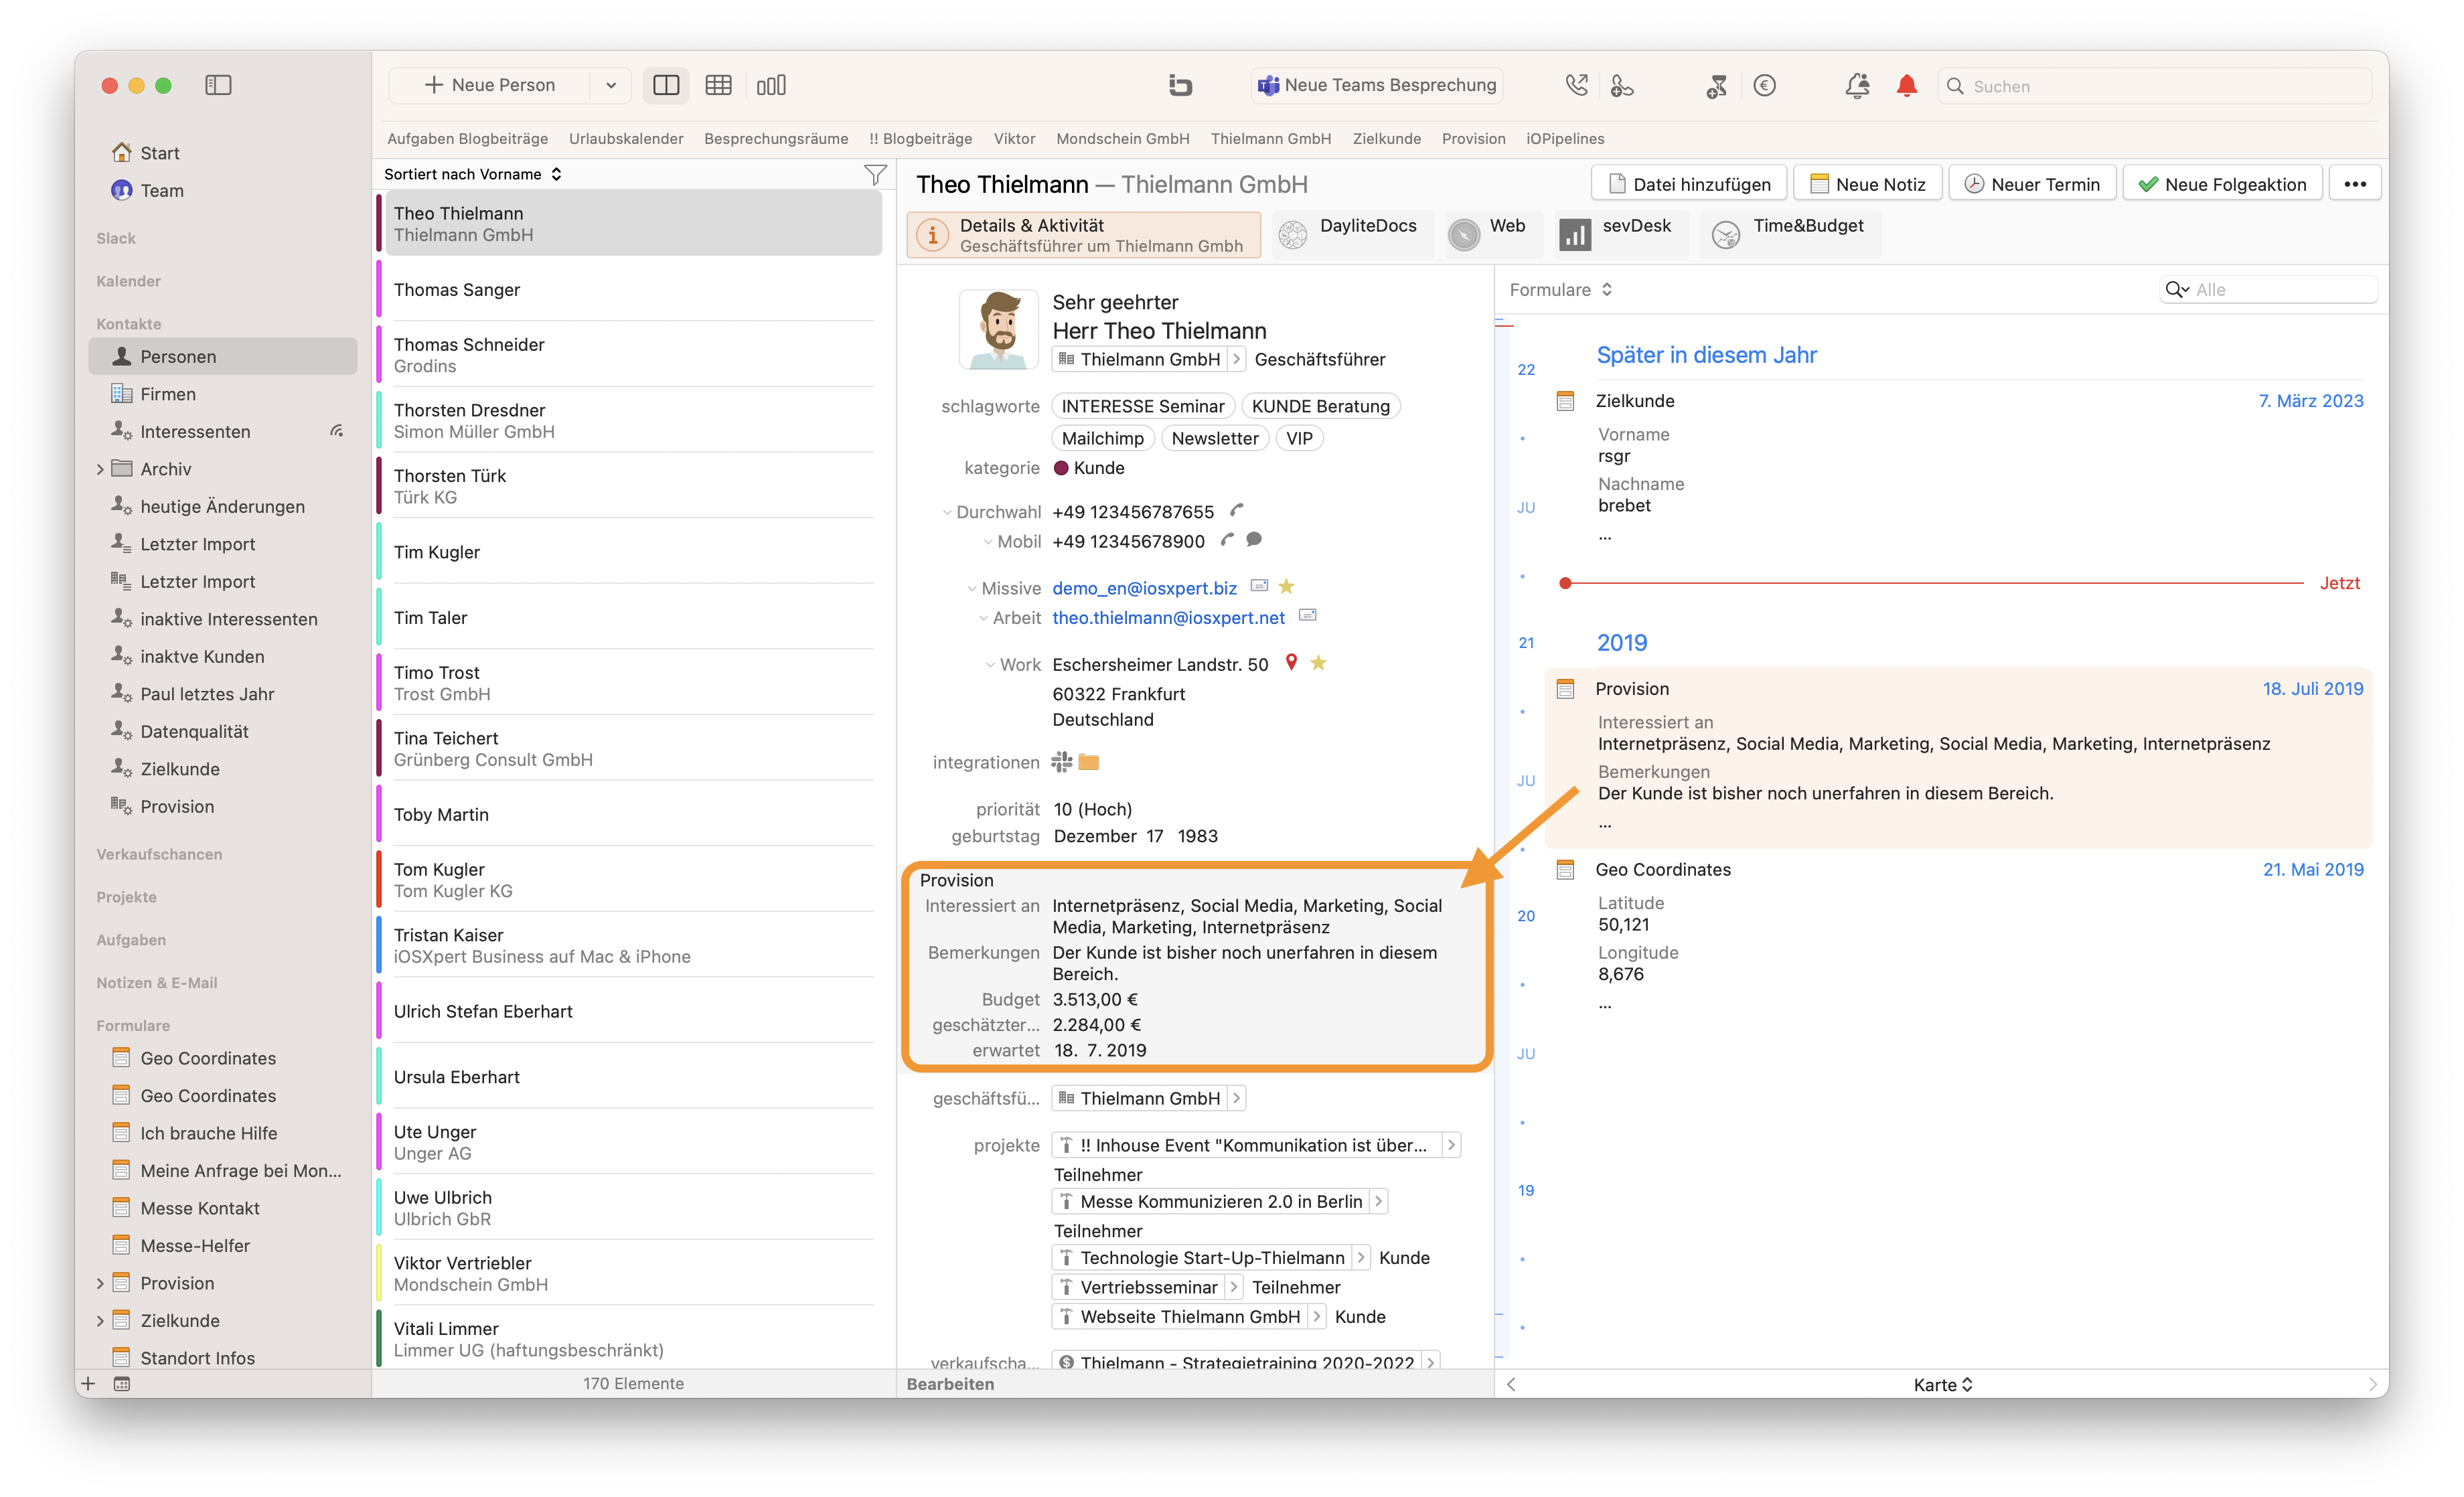The height and width of the screenshot is (1497, 2464).
Task: Toggle the sidebar panel icon
Action: tap(218, 85)
